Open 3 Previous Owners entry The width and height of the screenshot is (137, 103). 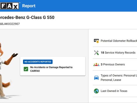click(x=113, y=64)
